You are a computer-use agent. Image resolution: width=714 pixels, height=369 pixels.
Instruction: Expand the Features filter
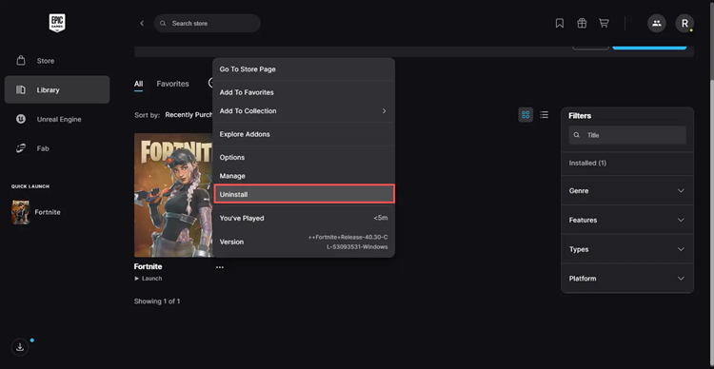tap(627, 220)
